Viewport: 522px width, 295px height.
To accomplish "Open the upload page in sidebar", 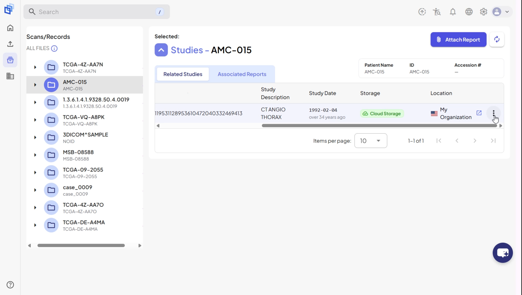I will (10, 44).
